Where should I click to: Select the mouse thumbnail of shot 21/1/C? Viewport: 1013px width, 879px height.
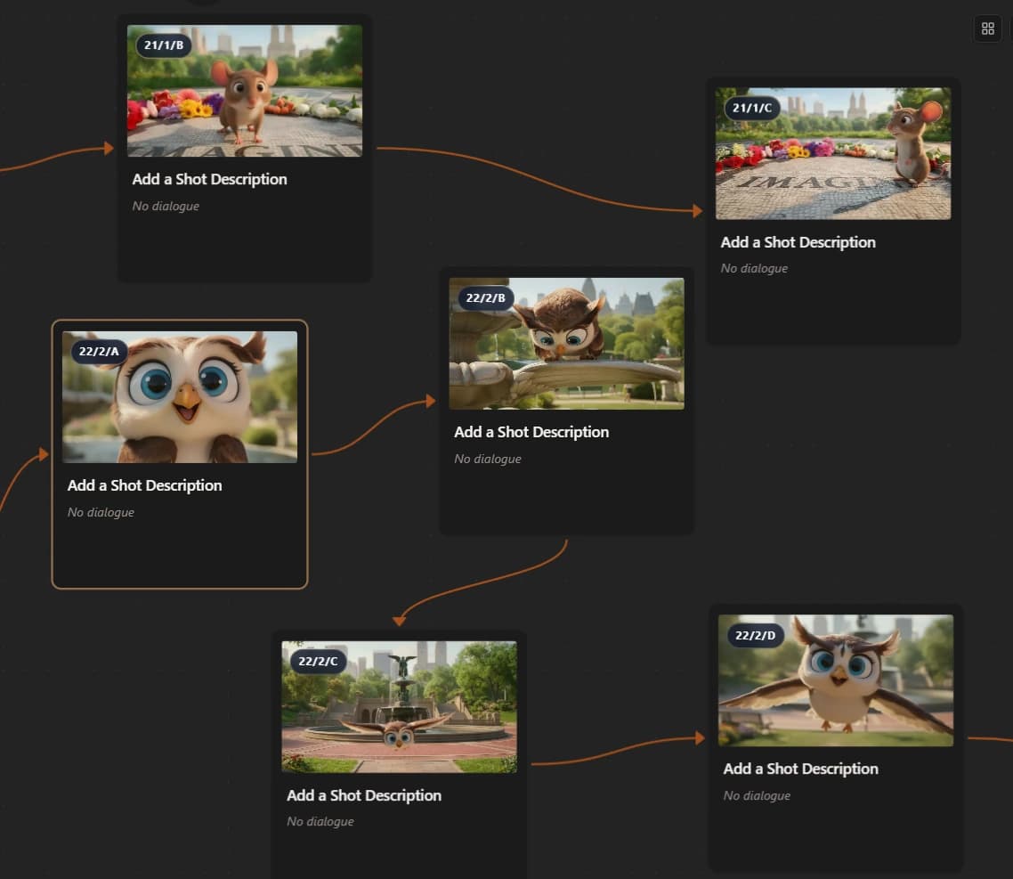tap(832, 153)
